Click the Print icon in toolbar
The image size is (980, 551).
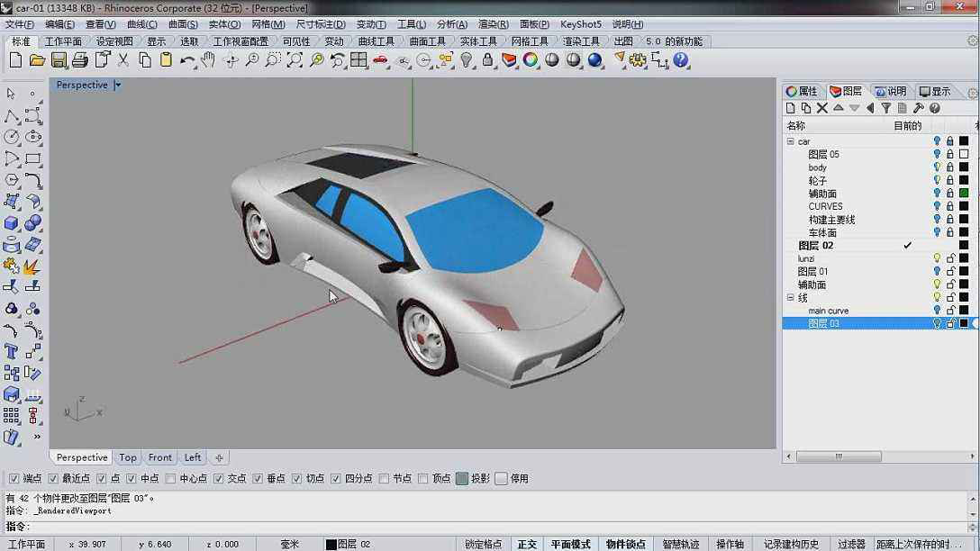[x=80, y=60]
